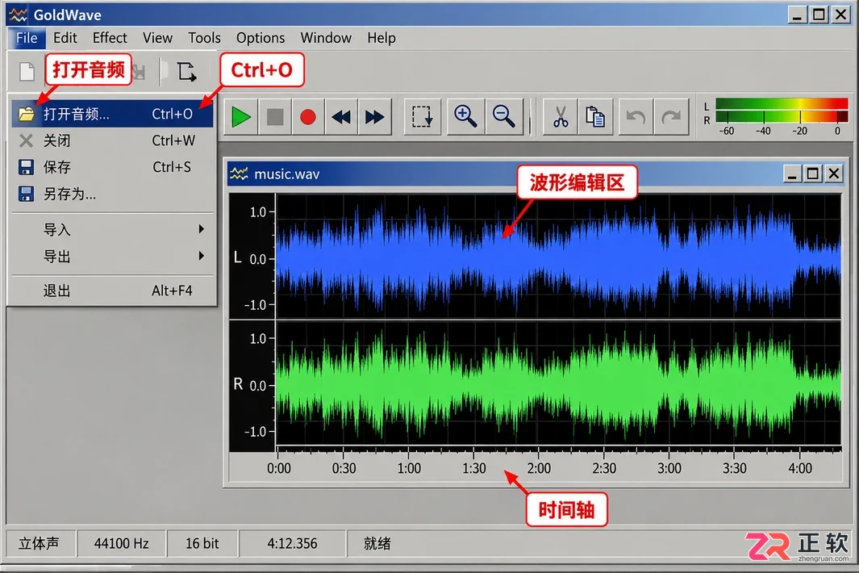The width and height of the screenshot is (859, 573).
Task: Click the 3:30 mark on the time axis
Action: tap(735, 468)
